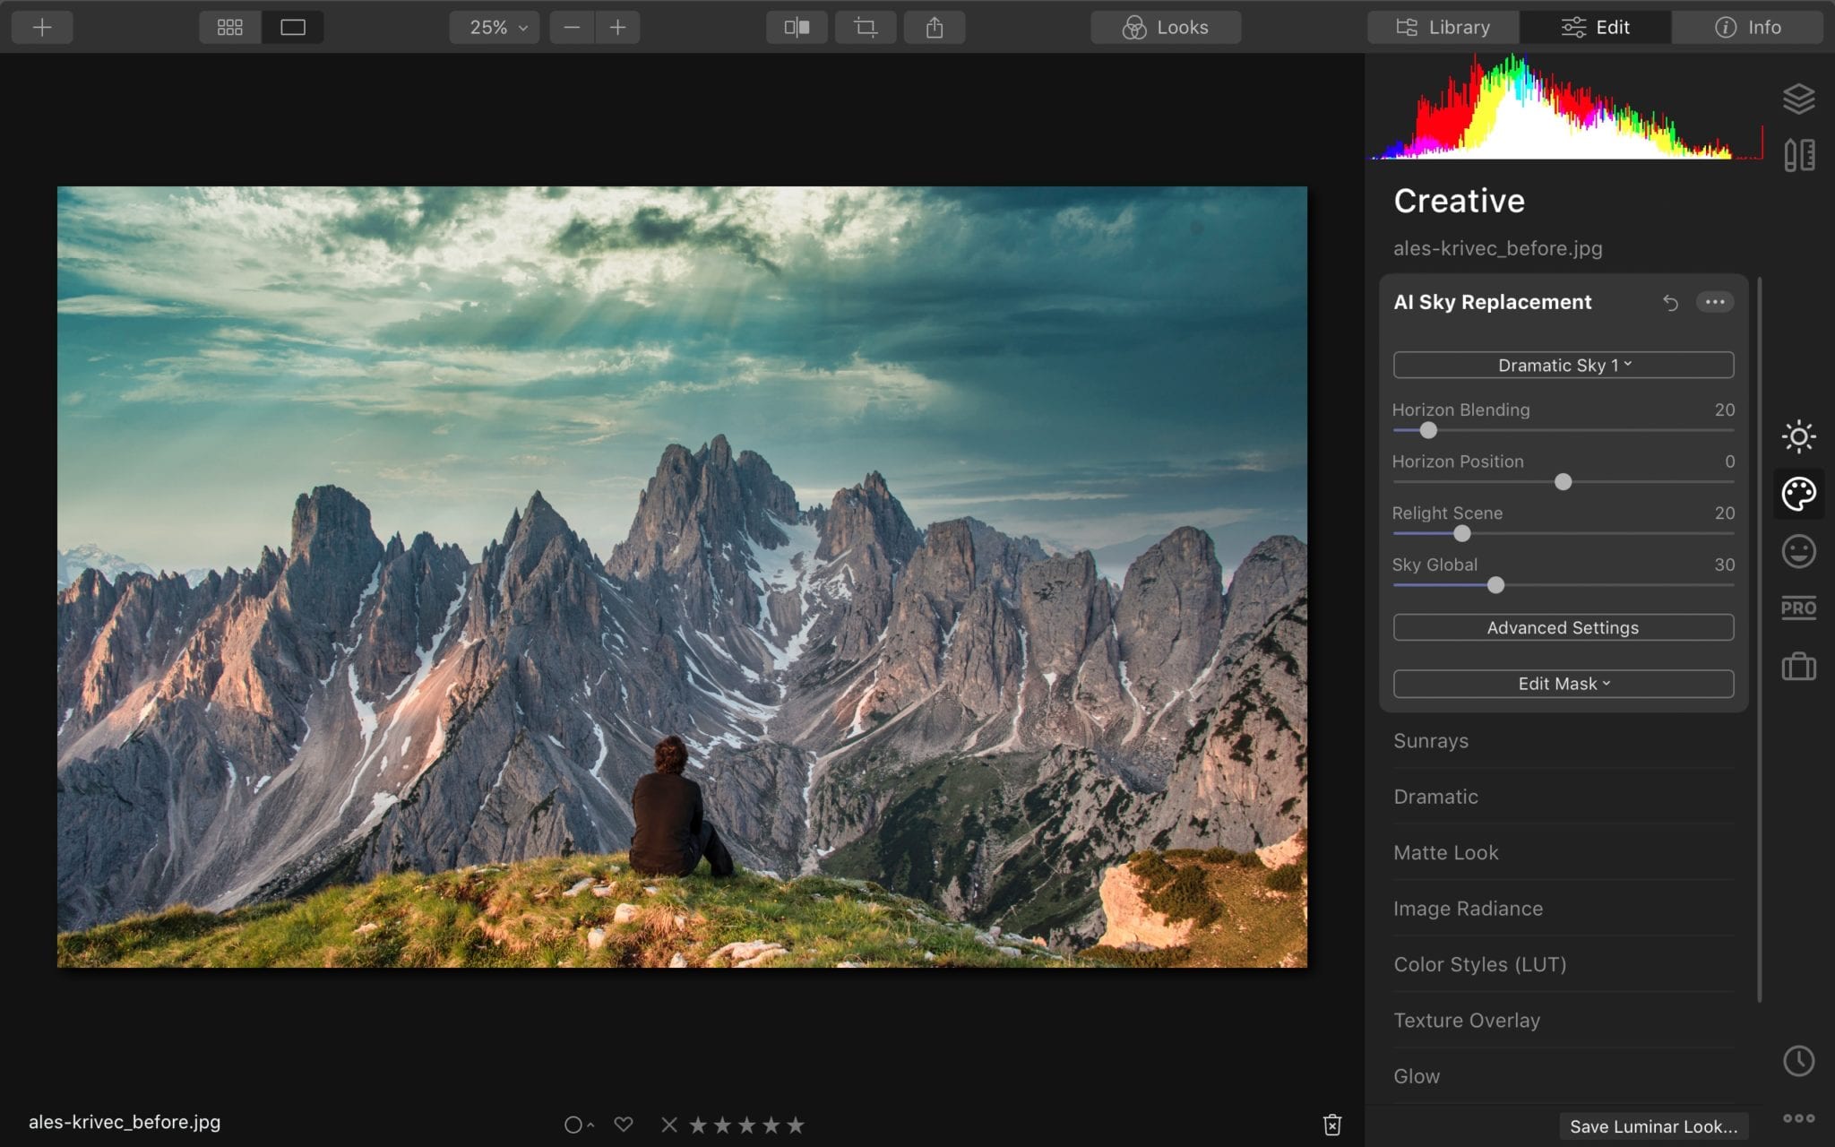Expand the Sunrays tool

click(x=1564, y=741)
